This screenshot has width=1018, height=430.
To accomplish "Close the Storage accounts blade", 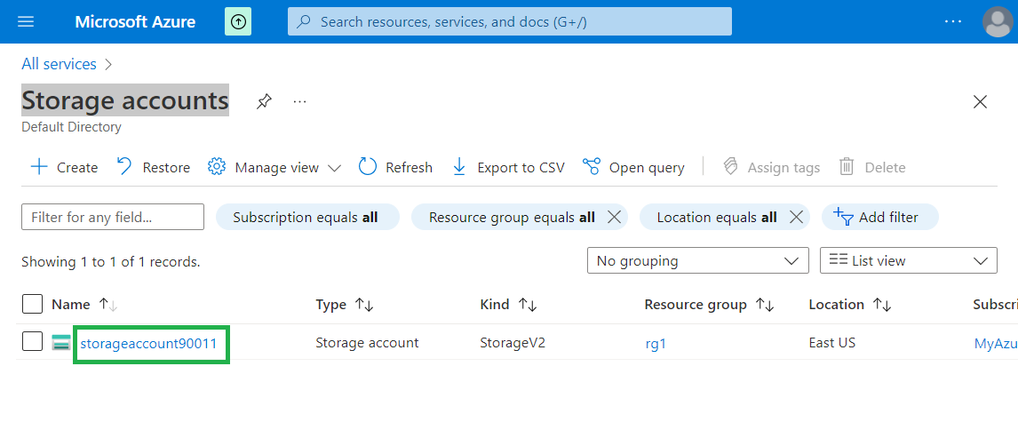I will pyautogui.click(x=980, y=102).
